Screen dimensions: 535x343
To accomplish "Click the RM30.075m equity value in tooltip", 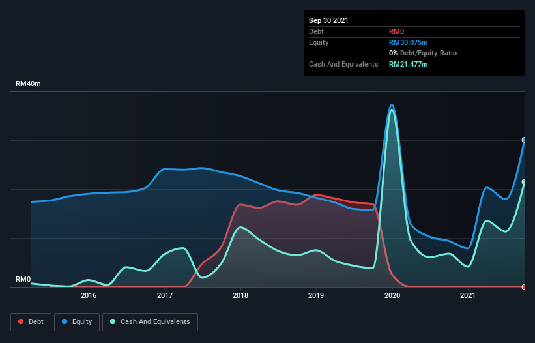I will pyautogui.click(x=409, y=42).
